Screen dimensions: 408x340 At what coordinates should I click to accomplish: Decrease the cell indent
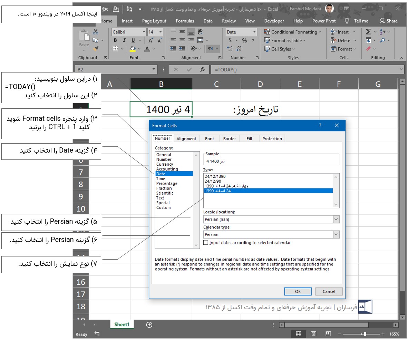coord(173,49)
